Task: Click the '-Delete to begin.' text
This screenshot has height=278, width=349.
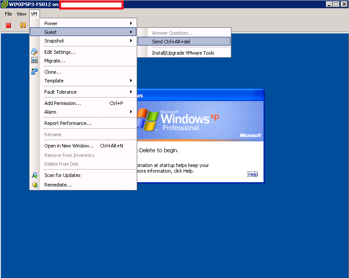Action: pos(158,150)
